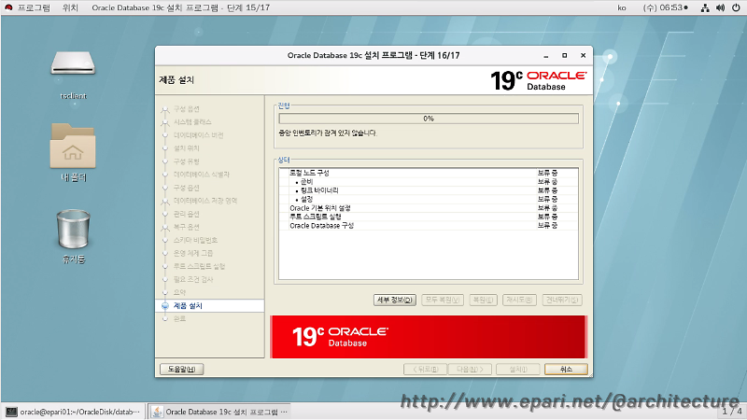Click the red hat icon beside 프로그램

click(x=8, y=7)
